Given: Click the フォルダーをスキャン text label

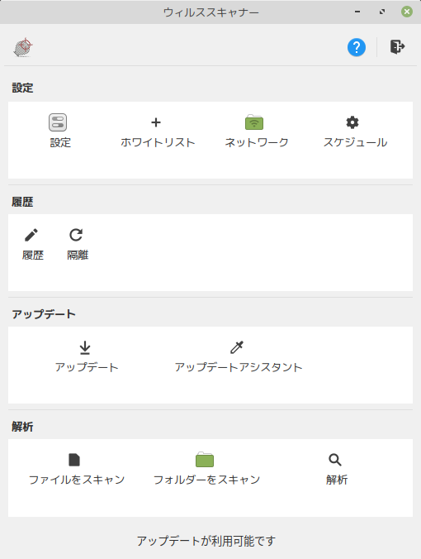Looking at the screenshot, I should tap(206, 480).
